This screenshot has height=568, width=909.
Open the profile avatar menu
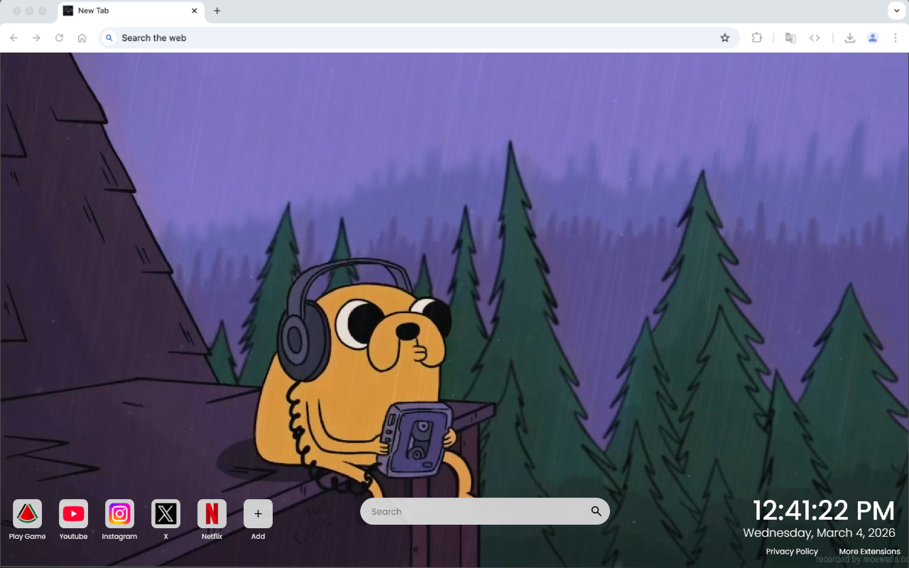[x=873, y=38]
